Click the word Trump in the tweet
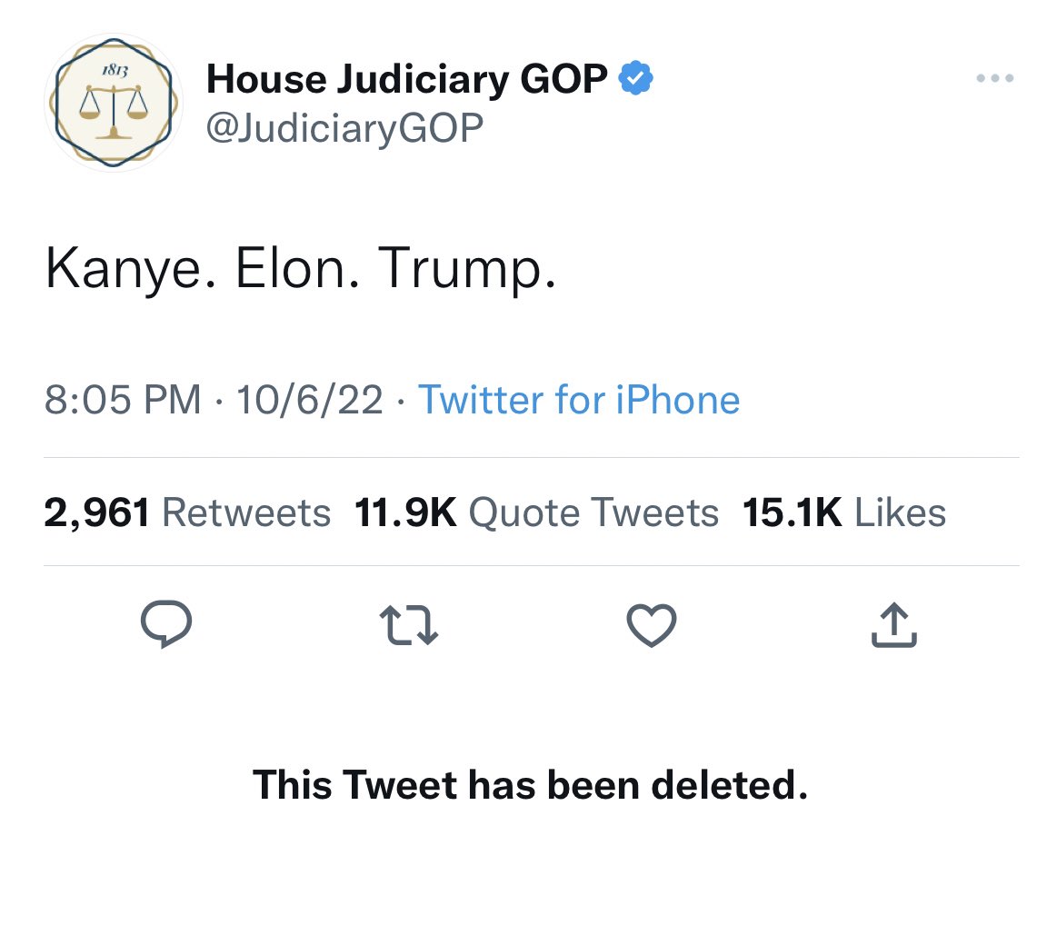The height and width of the screenshot is (945, 1037). [466, 270]
